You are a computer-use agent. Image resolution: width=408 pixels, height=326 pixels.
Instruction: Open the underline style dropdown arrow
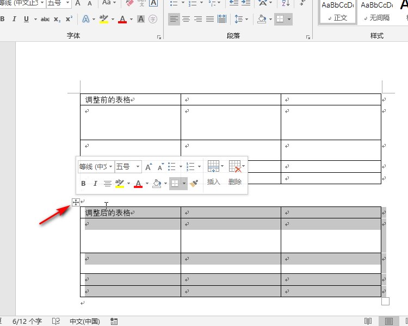(x=35, y=19)
